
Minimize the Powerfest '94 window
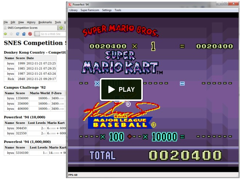[x=219, y=4]
